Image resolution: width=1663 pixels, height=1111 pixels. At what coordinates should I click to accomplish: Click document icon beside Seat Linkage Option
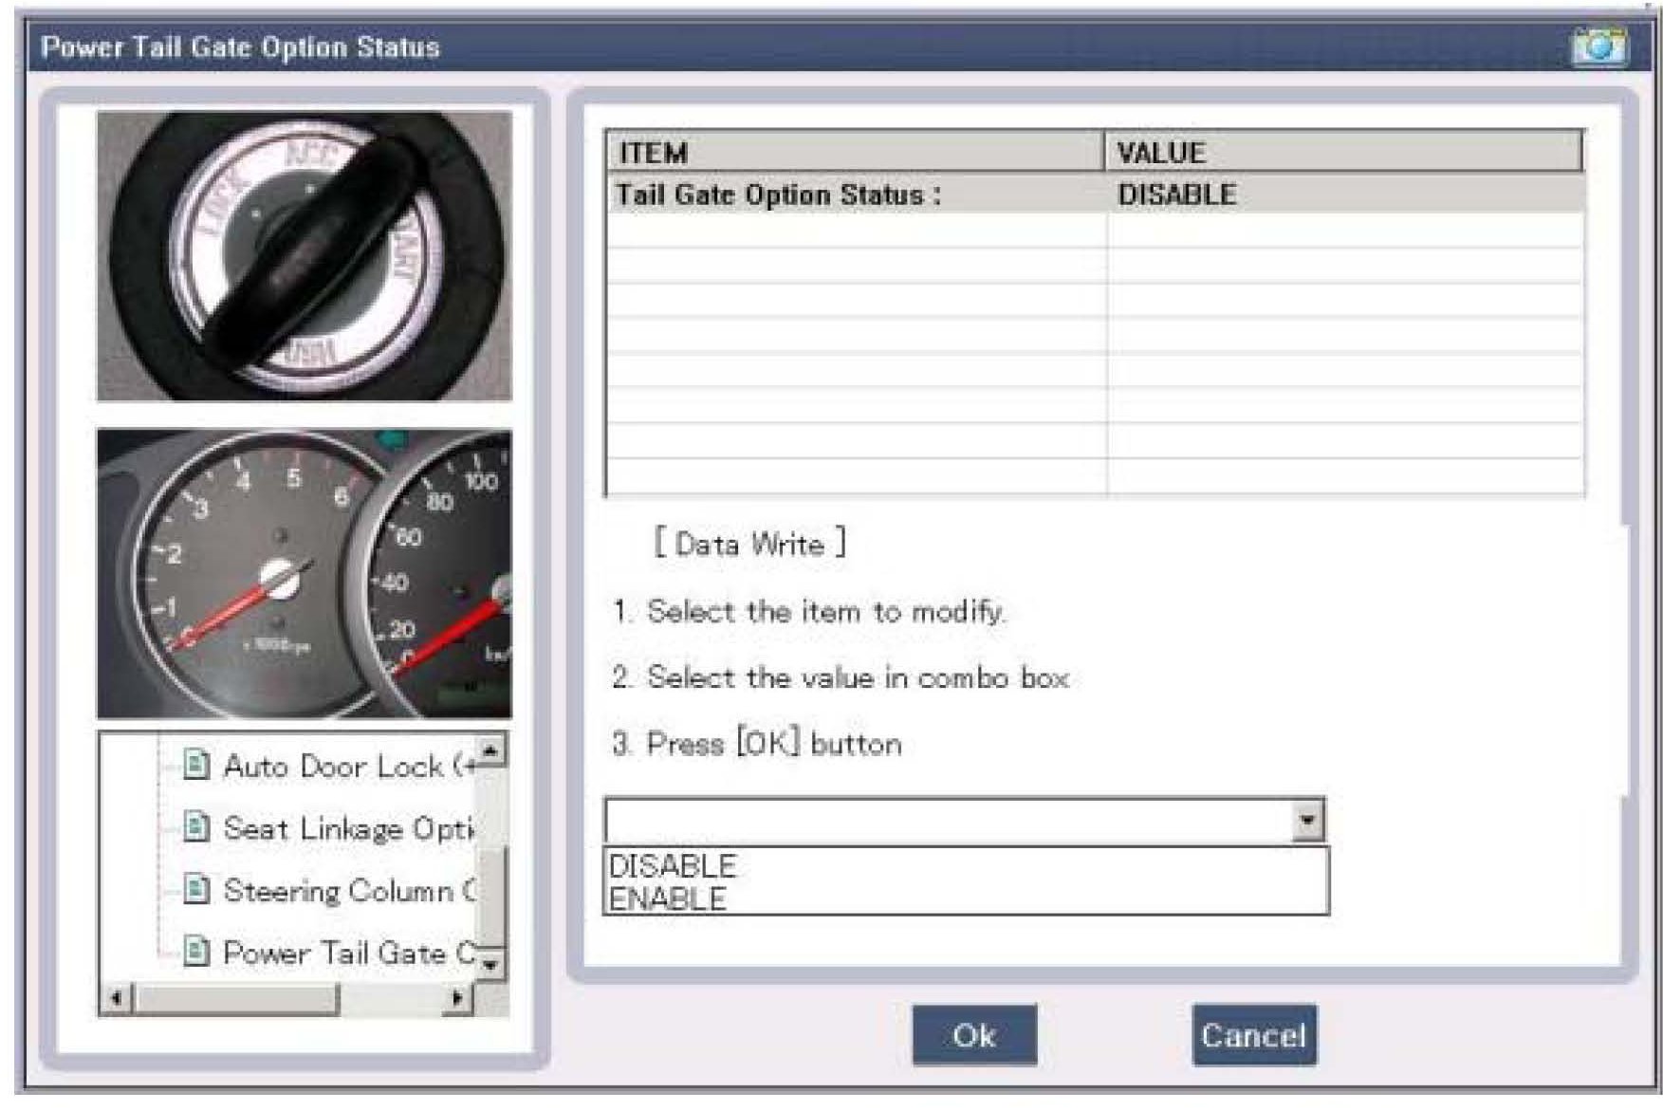pos(195,827)
